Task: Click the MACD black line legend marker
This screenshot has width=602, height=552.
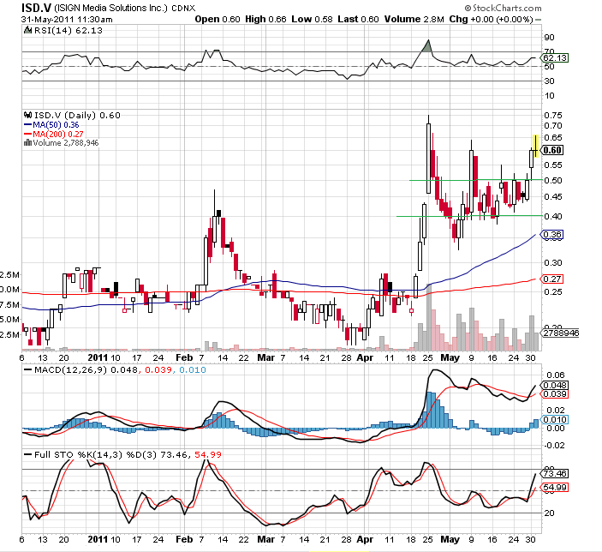Action: [27, 369]
